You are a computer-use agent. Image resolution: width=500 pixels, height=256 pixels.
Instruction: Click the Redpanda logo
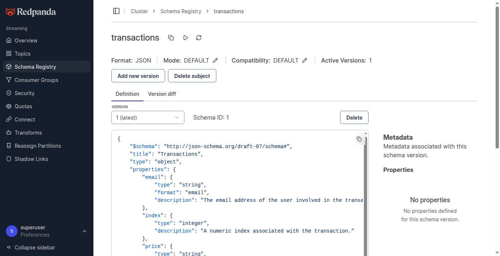[x=31, y=12]
